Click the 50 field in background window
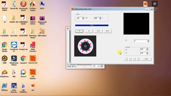Image resolution: width=171 pixels, height=96 pixels. pos(95,66)
